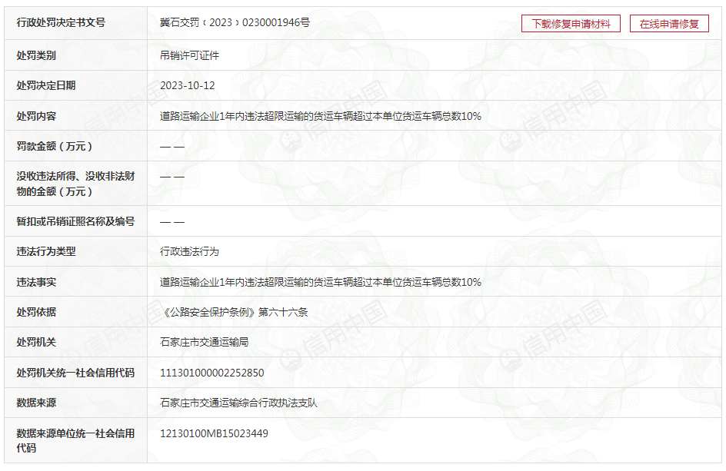The height and width of the screenshot is (471, 726).
Task: Click the 暂扣或吊销证照名称及编号 label
Action: (75, 221)
